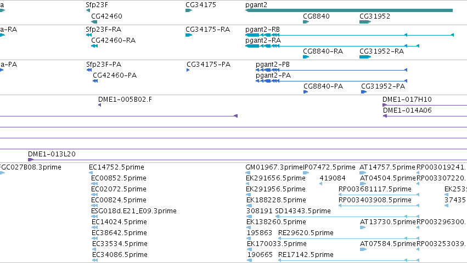Viewport: 467px width, 263px height.
Task: Select the RP003681117.5prime EST
Action: pyautogui.click(x=379, y=195)
